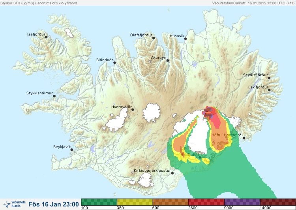Click the Seyðisfjörður label text
The image size is (296, 210).
point(255,75)
